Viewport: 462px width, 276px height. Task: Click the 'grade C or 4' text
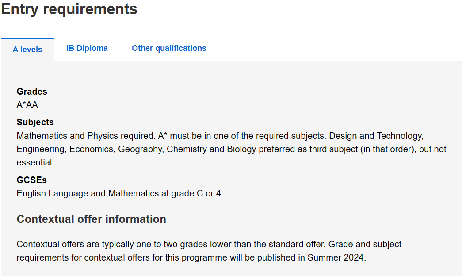(x=196, y=193)
